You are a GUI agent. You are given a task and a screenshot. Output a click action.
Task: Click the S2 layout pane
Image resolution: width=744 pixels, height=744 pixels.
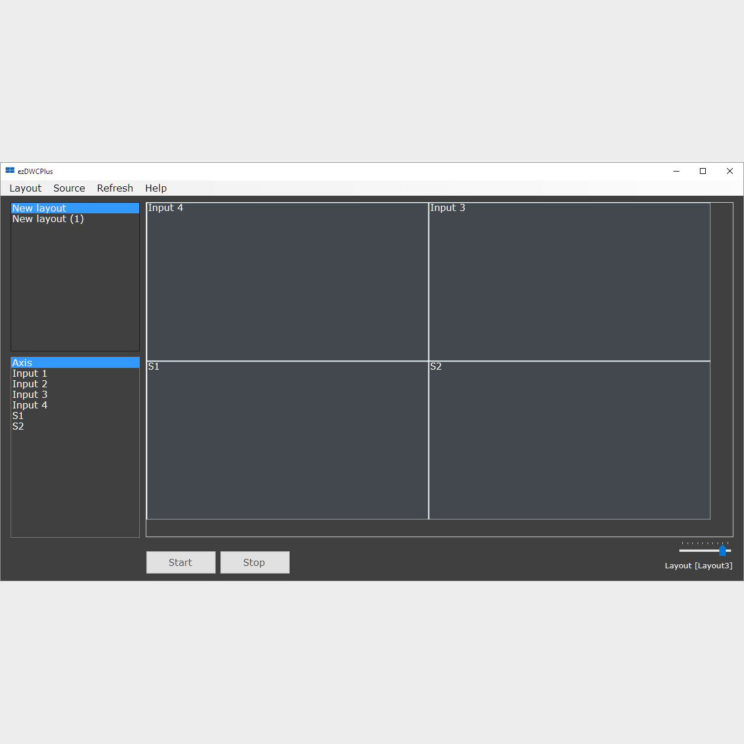[x=569, y=440]
